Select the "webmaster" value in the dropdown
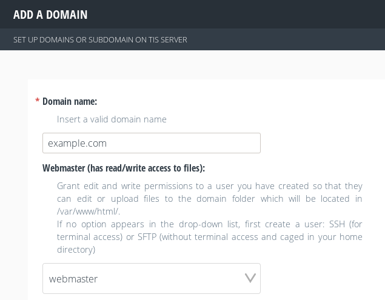 pos(73,279)
